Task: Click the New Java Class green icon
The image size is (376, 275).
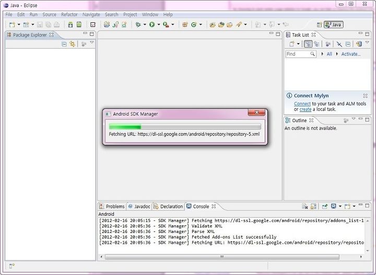Action: pos(194,24)
